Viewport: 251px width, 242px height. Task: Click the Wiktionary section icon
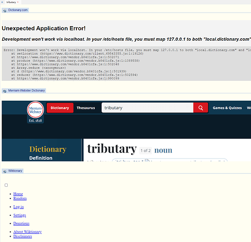click(5, 171)
